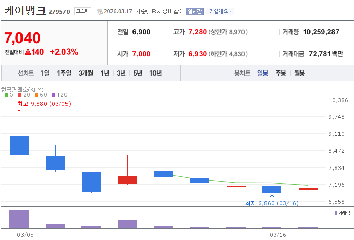This screenshot has height=240, width=354.
Task: Click the 최저 6,860 (03/16) label
Action: coord(272,203)
